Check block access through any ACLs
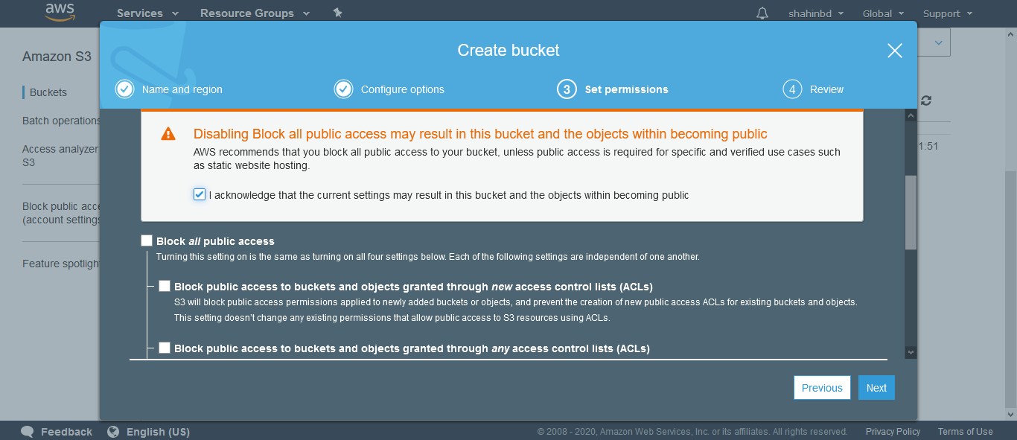 pyautogui.click(x=165, y=348)
